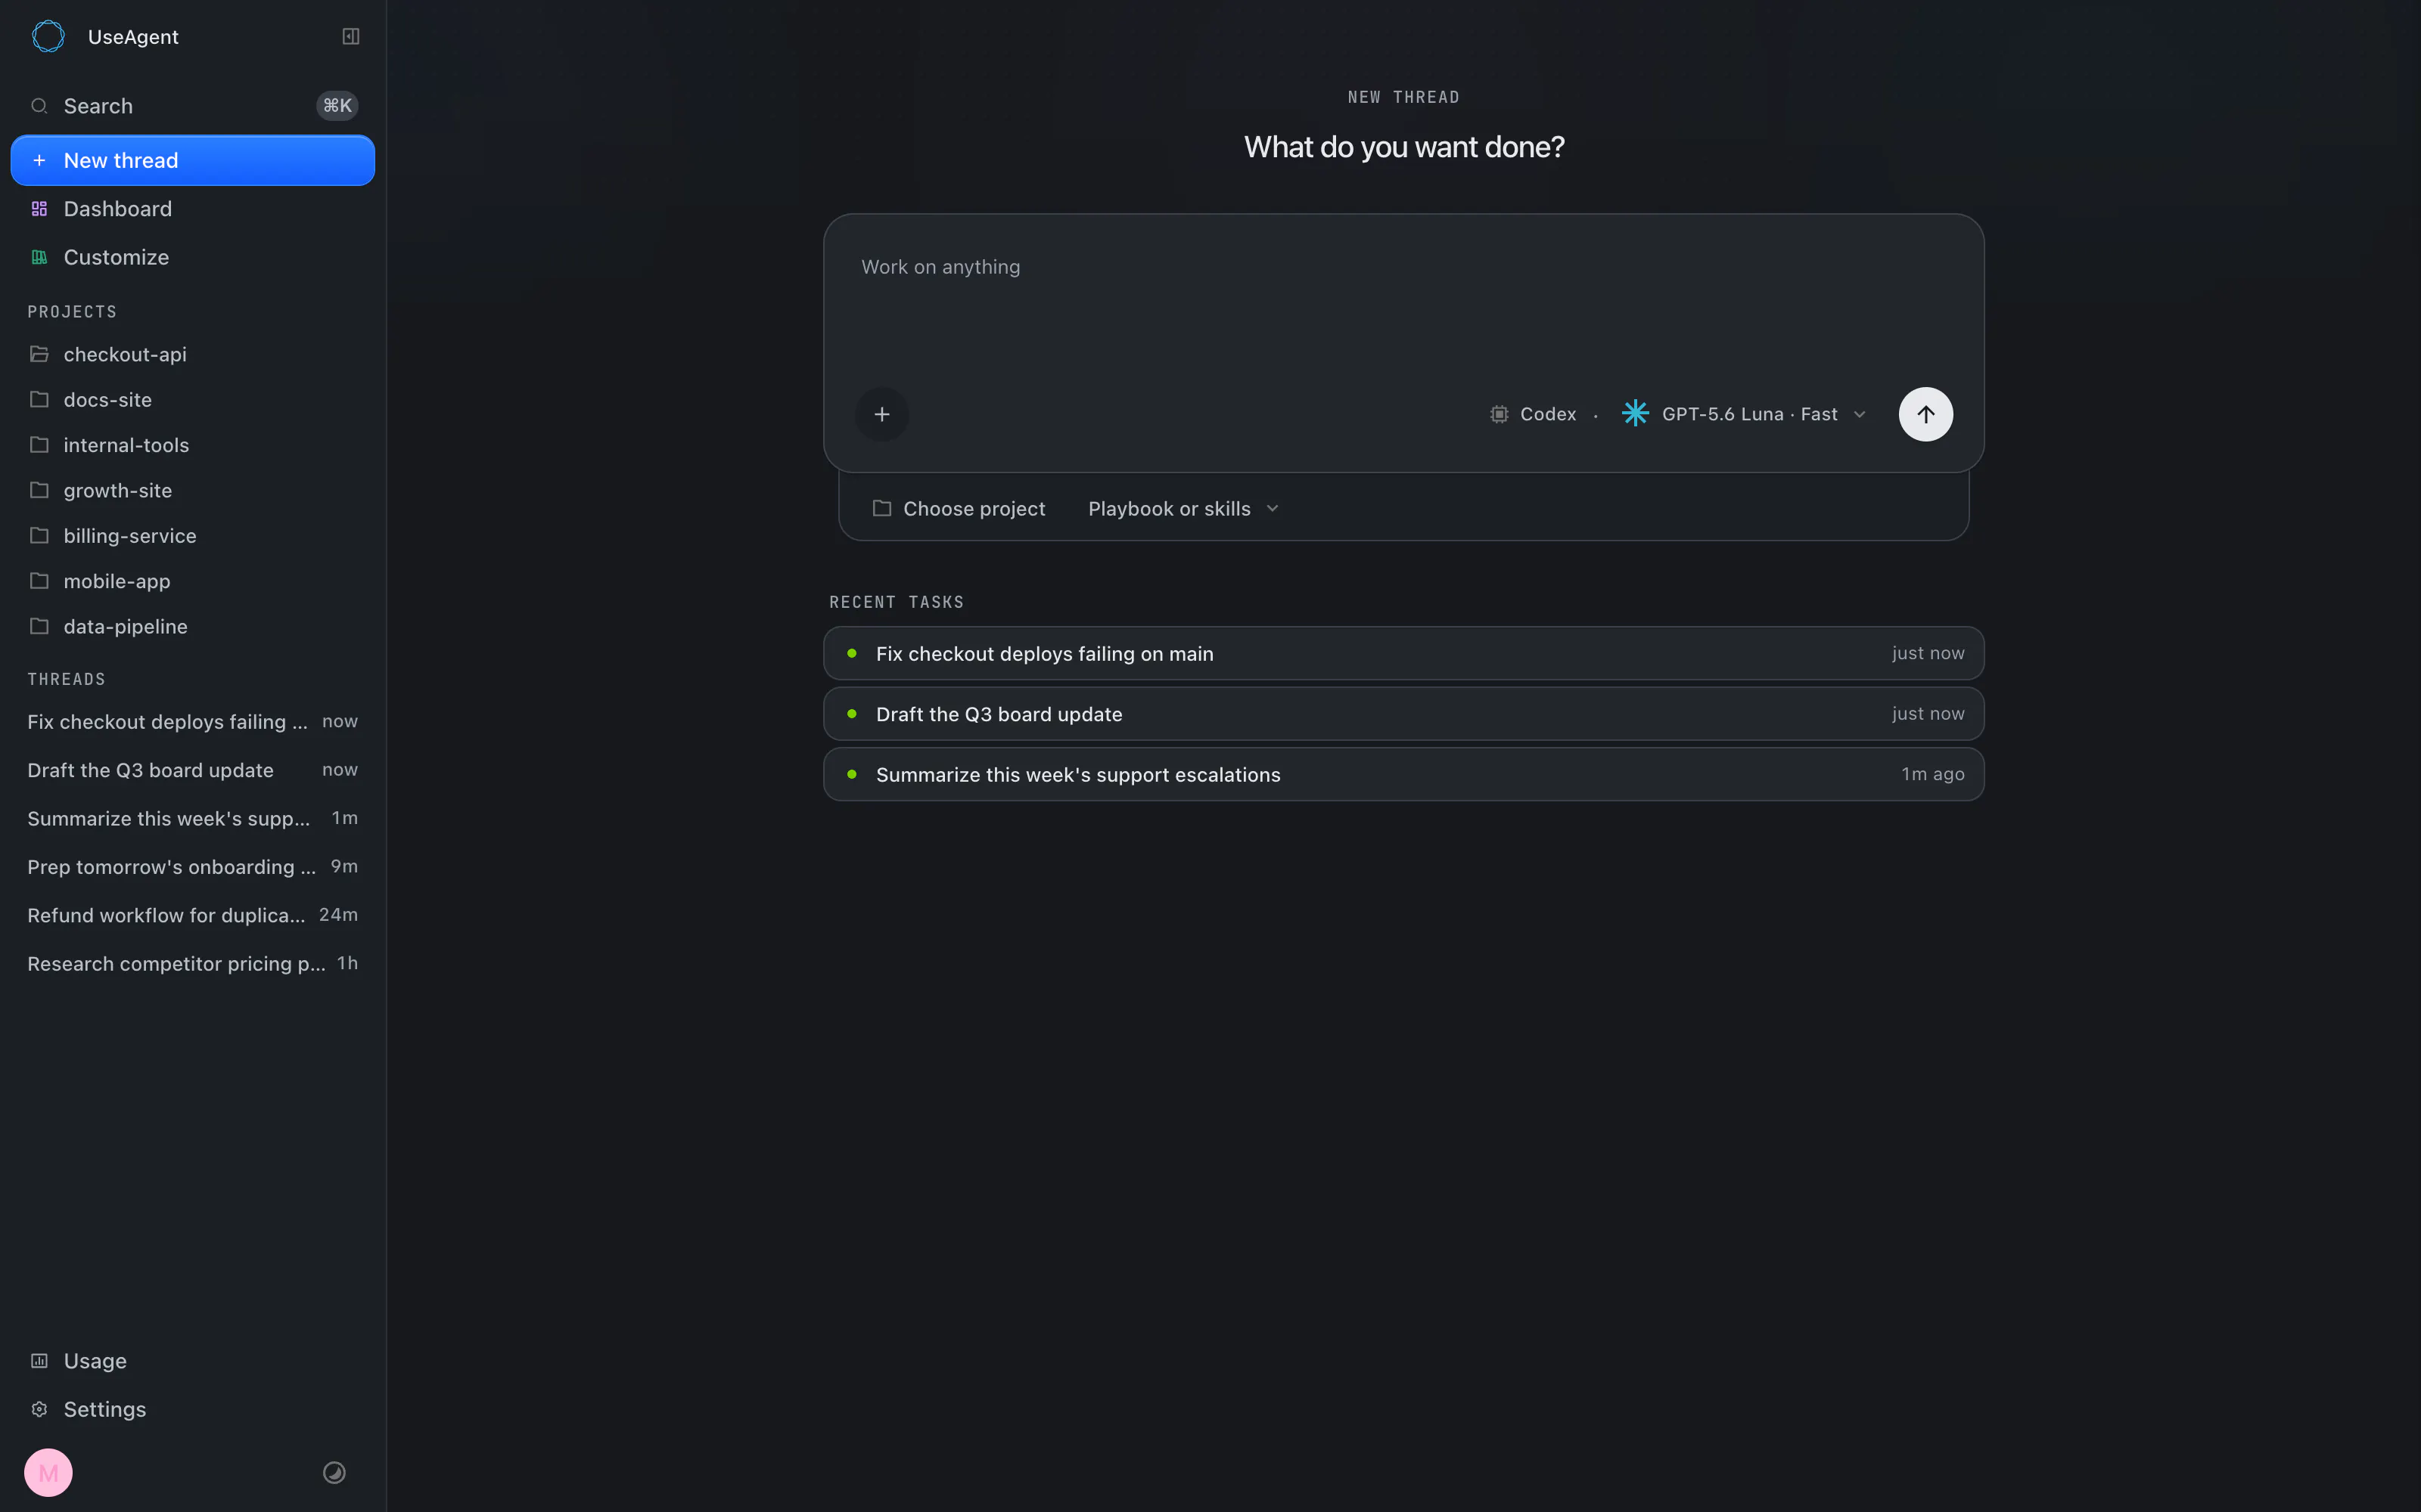The height and width of the screenshot is (1512, 2421).
Task: Open the GPT-5.6 Luna model dropdown chevron
Action: [x=1860, y=414]
